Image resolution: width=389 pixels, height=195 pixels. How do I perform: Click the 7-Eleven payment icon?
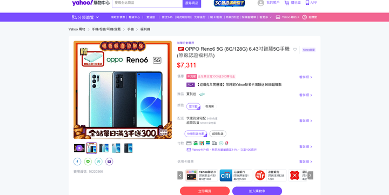[202, 143]
